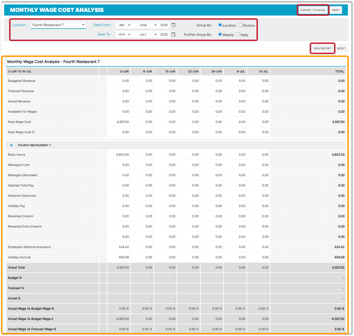Viewport: 354px width, 336px height.
Task: Select the Location group by option
Action: (220, 25)
